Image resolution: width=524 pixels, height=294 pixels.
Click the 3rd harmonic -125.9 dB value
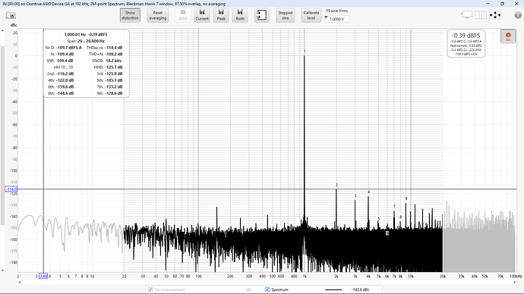(x=114, y=73)
